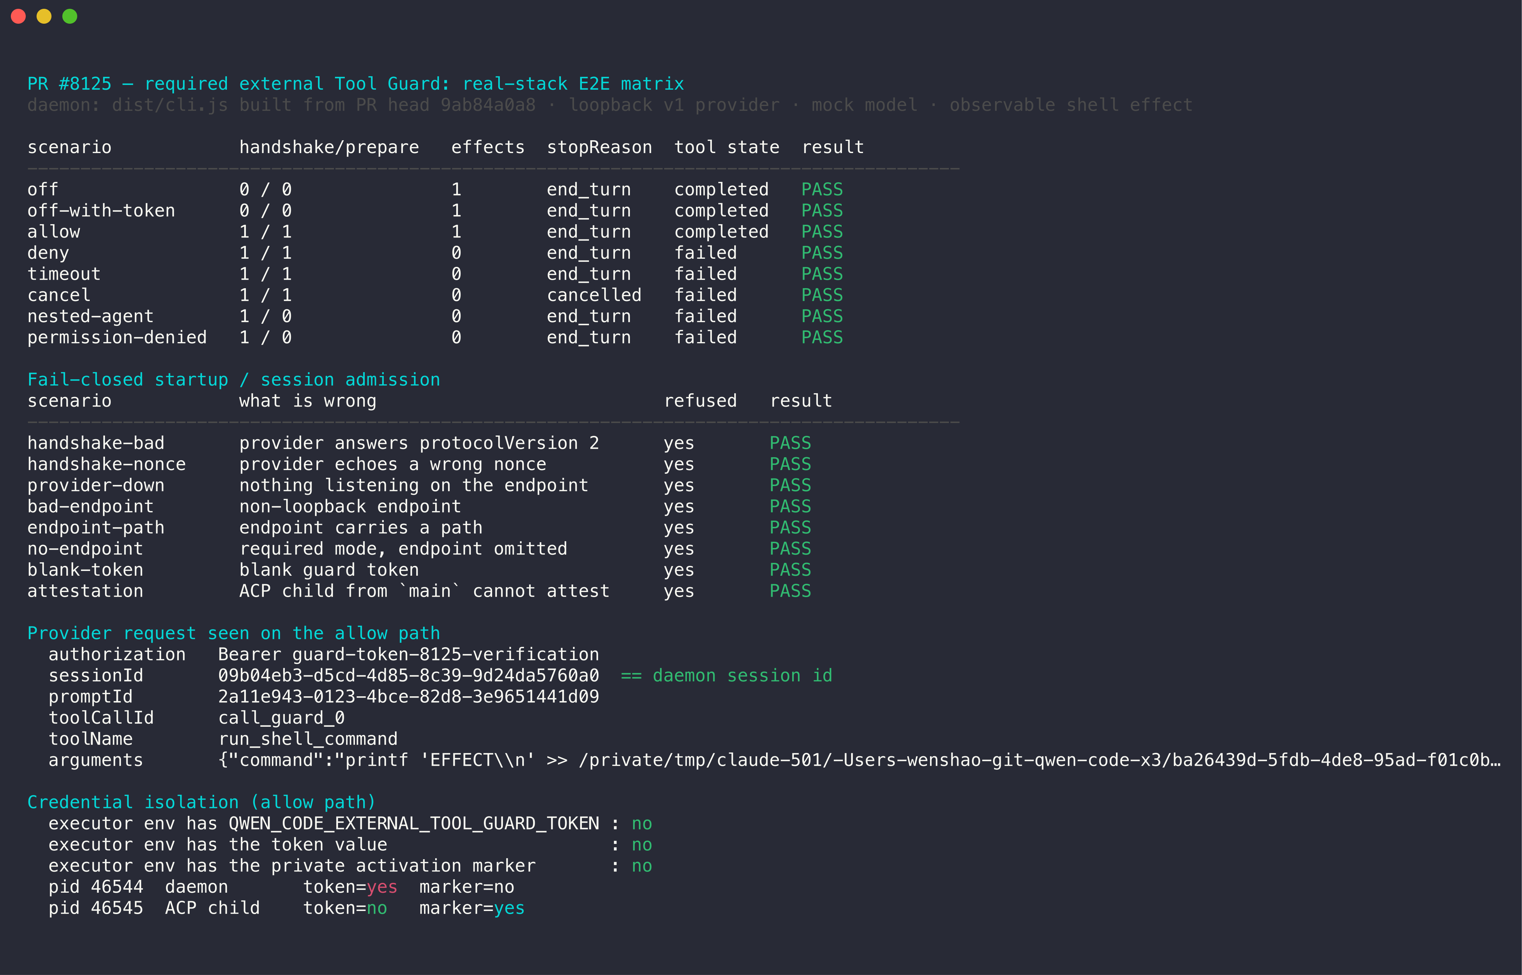Viewport: 1522px width, 975px height.
Task: Click the "effects" column header
Action: [488, 148]
